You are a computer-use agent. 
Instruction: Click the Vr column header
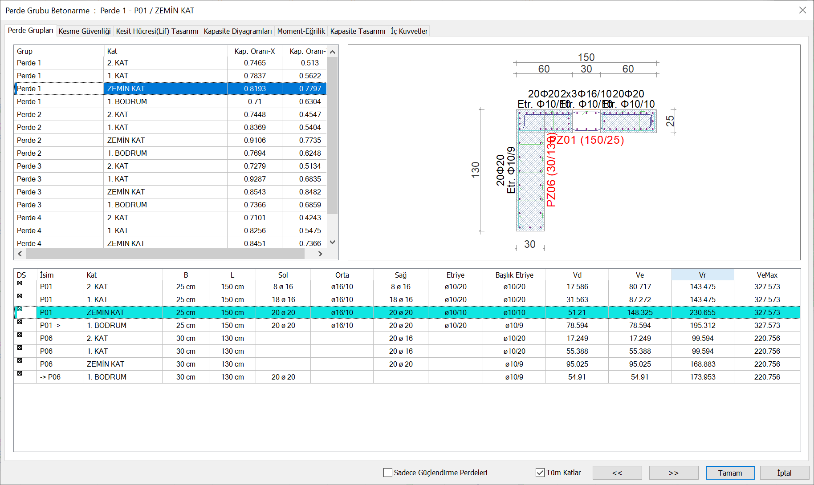click(703, 275)
